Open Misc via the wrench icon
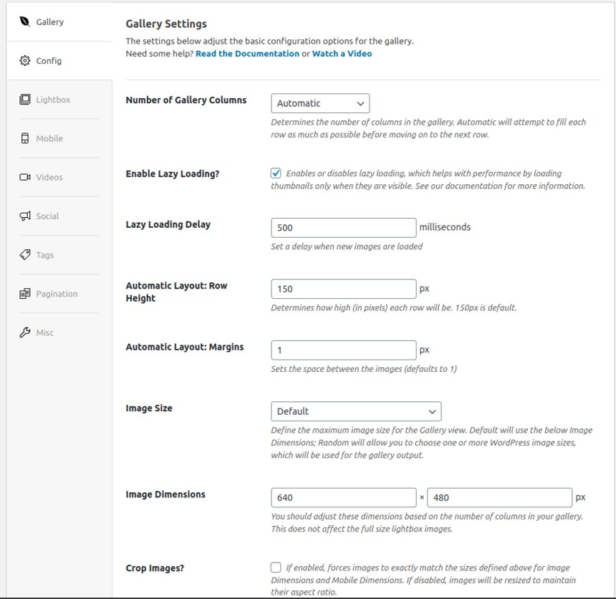The height and width of the screenshot is (599, 616). [25, 332]
